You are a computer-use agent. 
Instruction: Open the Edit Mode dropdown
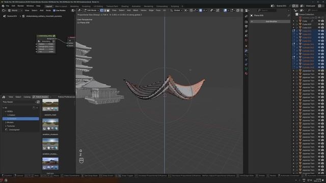tap(91, 10)
